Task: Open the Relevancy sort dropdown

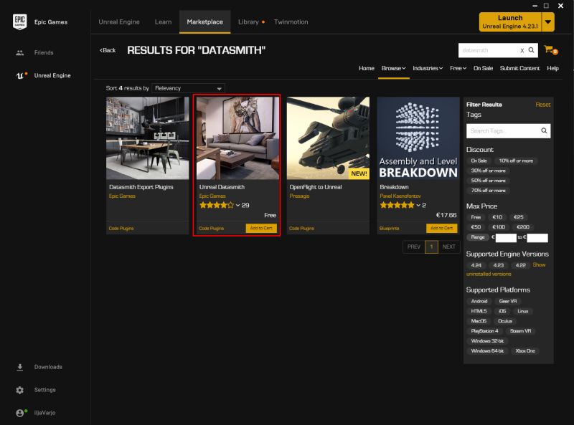Action: tap(188, 88)
